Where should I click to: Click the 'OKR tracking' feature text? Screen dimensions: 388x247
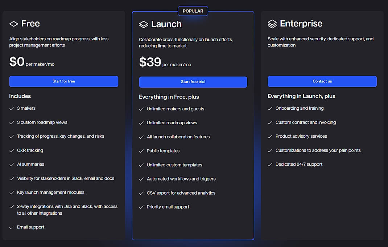pos(30,150)
